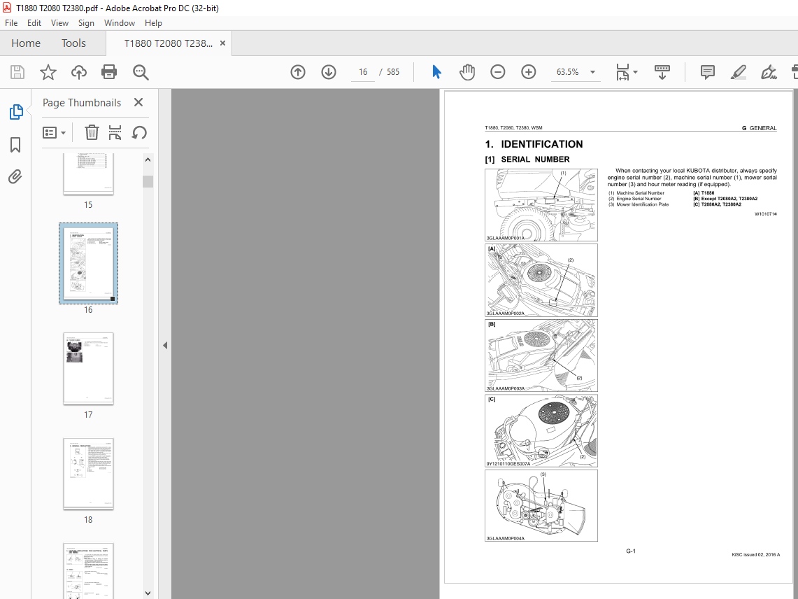Select page 17 thumbnail

tap(89, 369)
